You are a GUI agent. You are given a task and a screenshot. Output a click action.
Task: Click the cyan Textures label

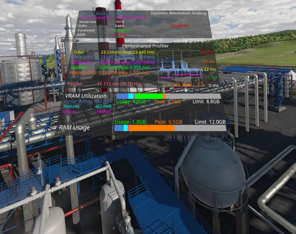tap(71, 106)
